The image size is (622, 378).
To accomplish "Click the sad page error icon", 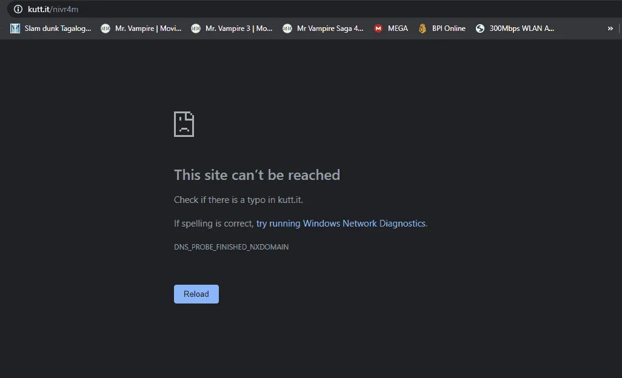I will (184, 124).
